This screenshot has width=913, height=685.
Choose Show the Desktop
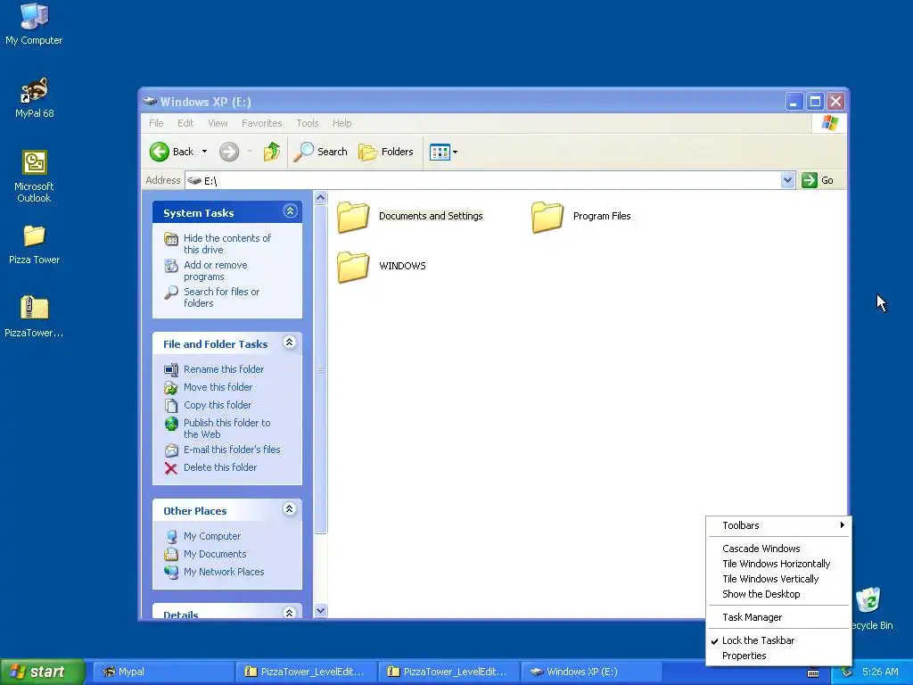pos(779,594)
